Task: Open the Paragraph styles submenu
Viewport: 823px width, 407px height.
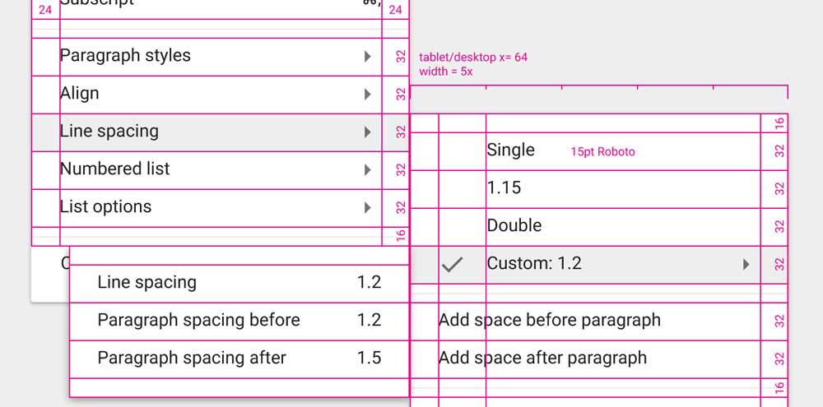Action: pyautogui.click(x=125, y=56)
